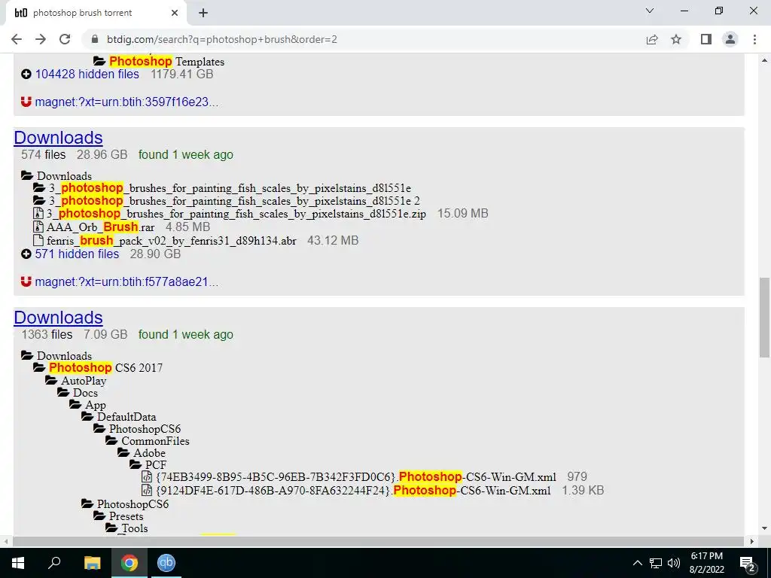
Task: Click the _Tools folder text
Action: pyautogui.click(x=135, y=528)
